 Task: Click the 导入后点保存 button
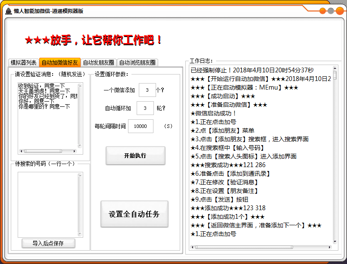[48, 243]
